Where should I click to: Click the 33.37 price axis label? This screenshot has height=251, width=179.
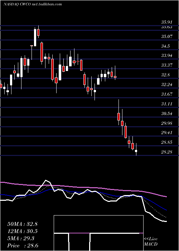pos(167,65)
